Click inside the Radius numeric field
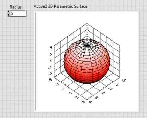The height and width of the screenshot is (118, 147). (18, 13)
